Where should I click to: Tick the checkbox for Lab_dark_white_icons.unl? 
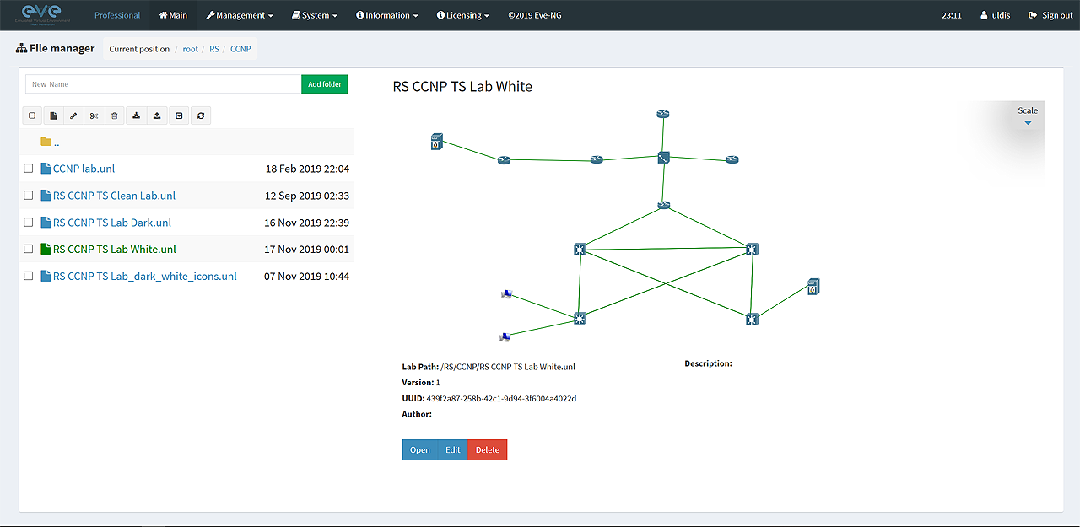point(29,276)
